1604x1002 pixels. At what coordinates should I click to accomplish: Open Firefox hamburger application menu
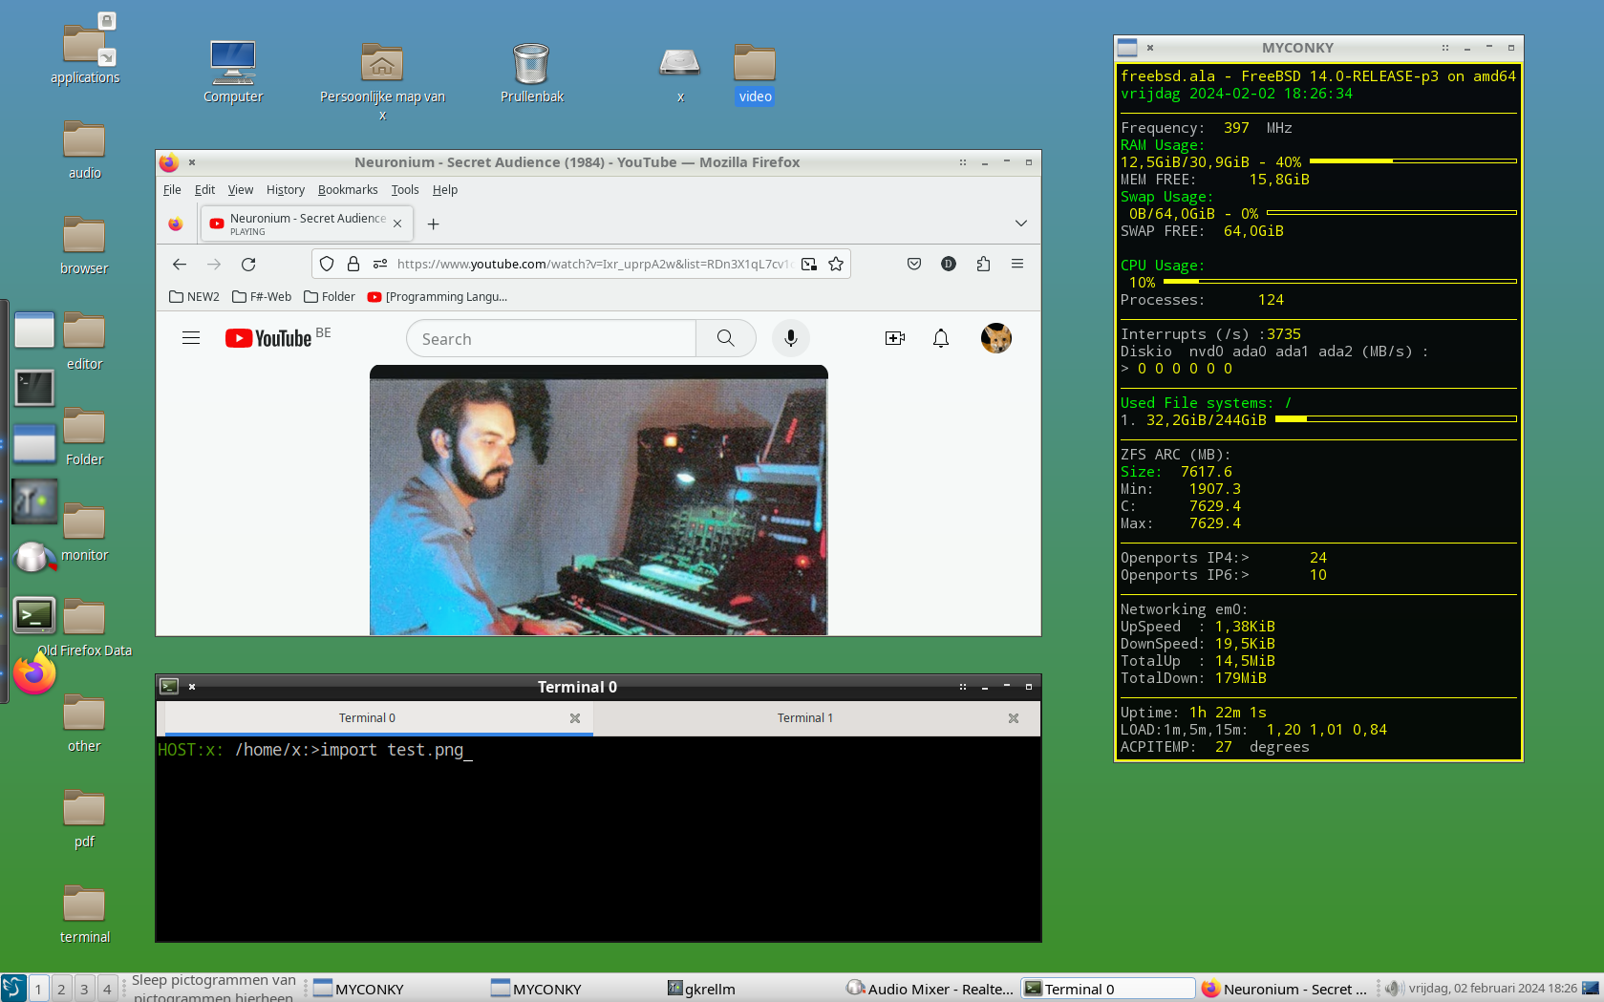pyautogui.click(x=1017, y=264)
